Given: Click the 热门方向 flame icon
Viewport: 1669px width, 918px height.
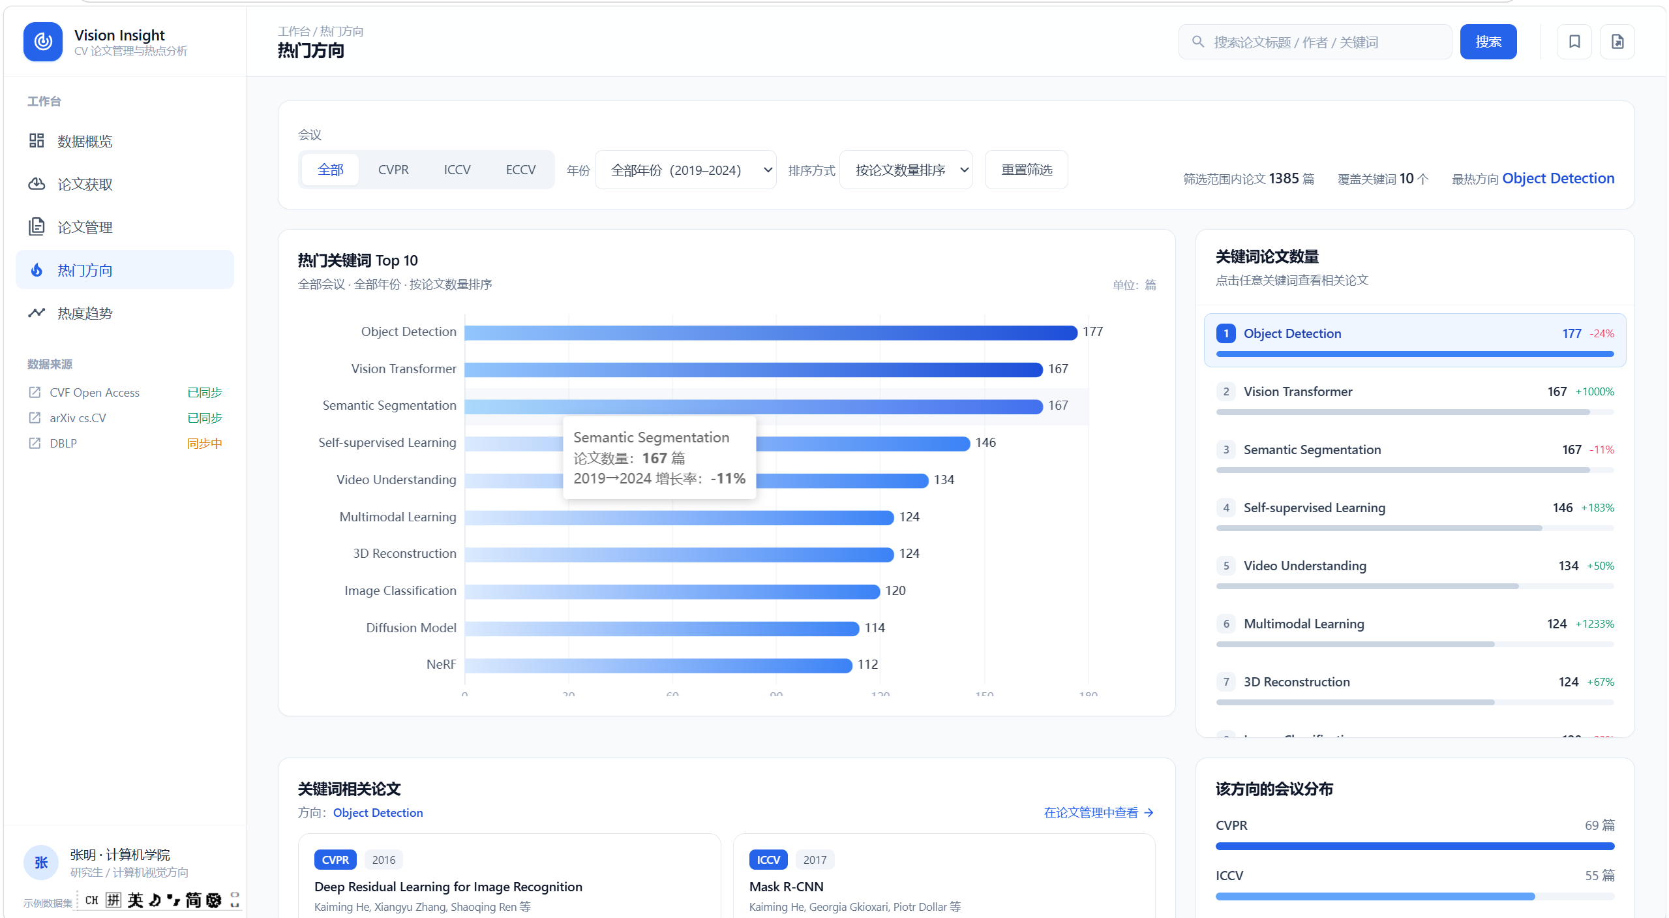Looking at the screenshot, I should [x=37, y=270].
